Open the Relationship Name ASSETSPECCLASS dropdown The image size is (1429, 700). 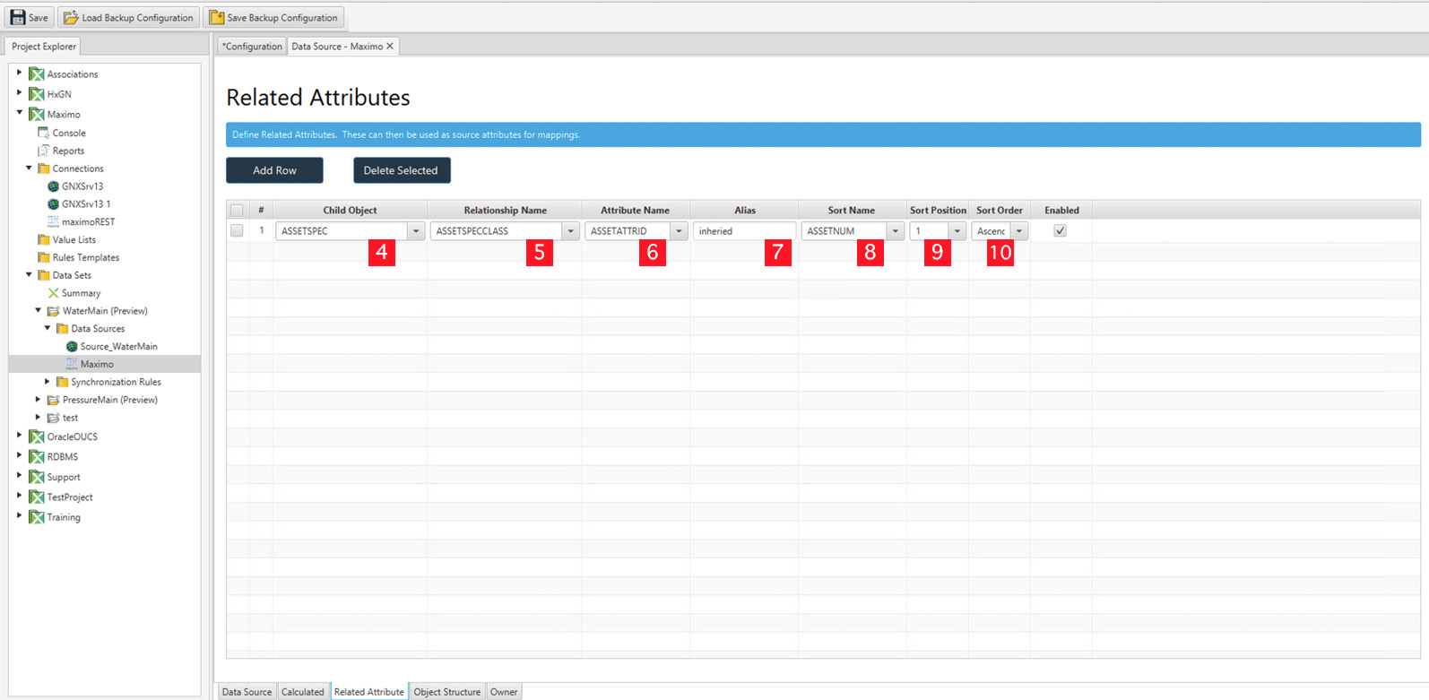[571, 231]
